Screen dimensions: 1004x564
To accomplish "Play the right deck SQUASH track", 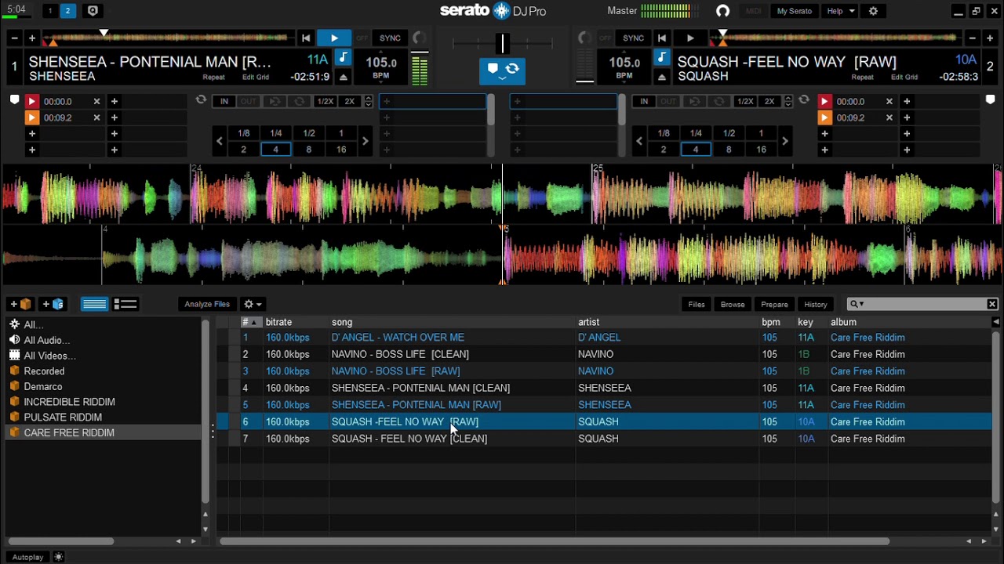I will click(x=690, y=38).
